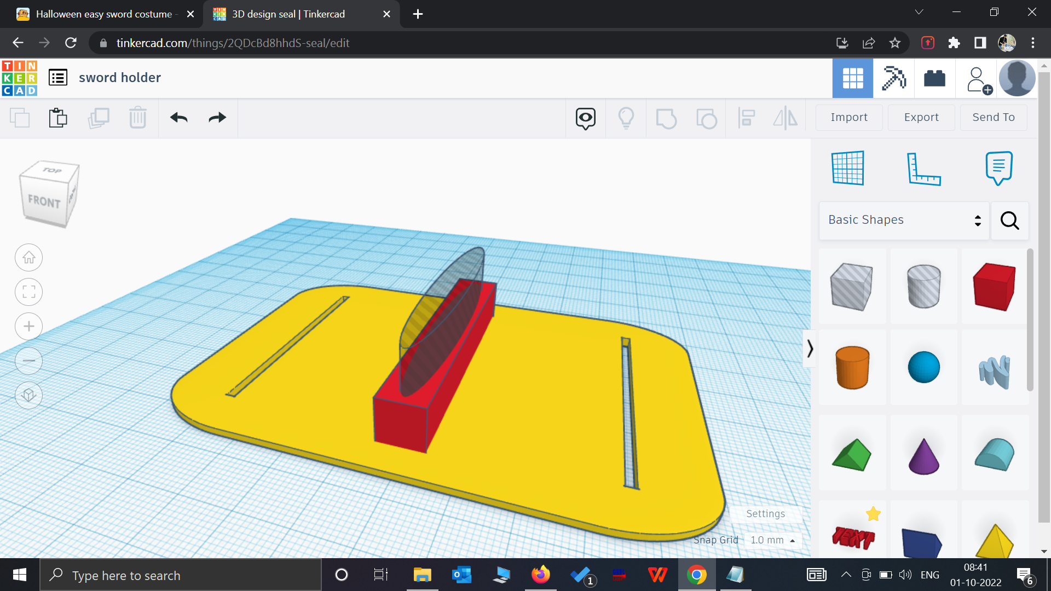Expand the Snap Grid 1.0 mm dropdown
Viewport: 1051px width, 591px height.
(x=772, y=540)
